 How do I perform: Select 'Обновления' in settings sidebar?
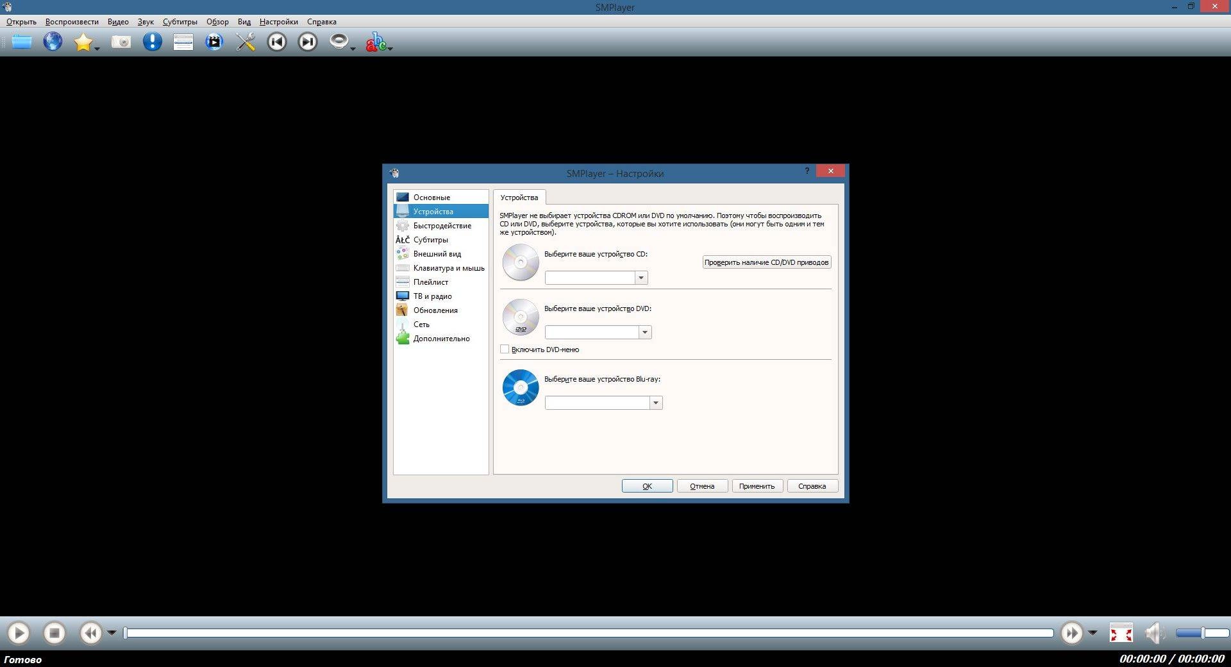(x=441, y=310)
